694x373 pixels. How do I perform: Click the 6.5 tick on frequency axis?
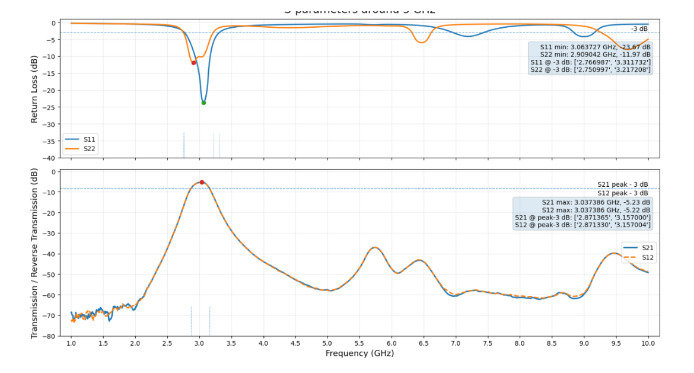[x=424, y=343]
